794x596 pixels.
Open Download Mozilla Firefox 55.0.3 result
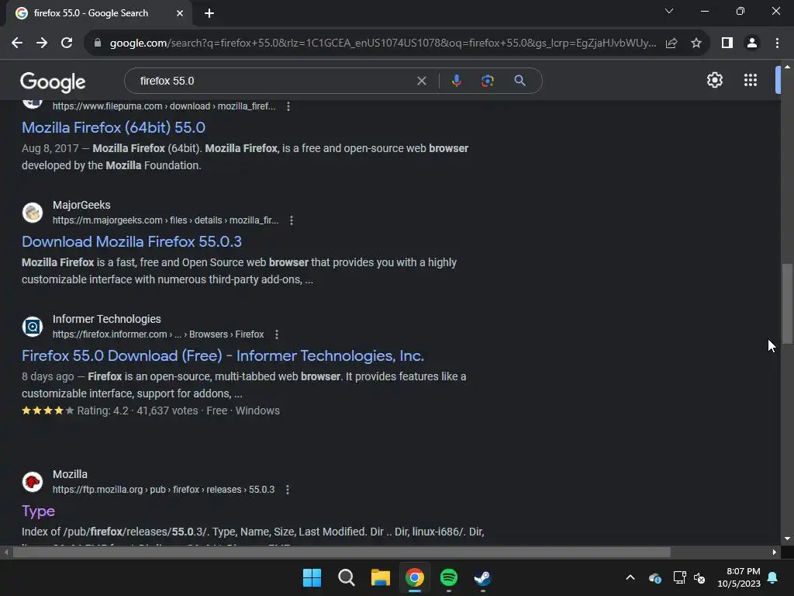132,241
